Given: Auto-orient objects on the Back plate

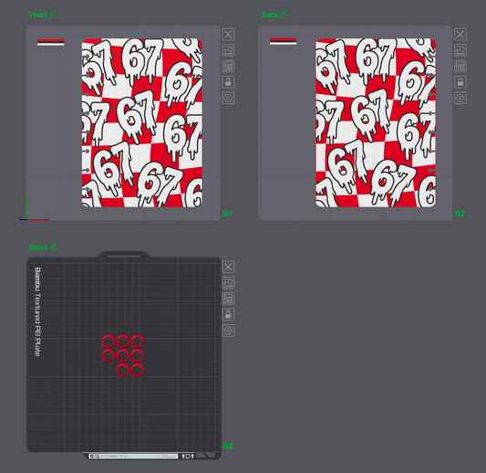Looking at the screenshot, I should tap(460, 50).
